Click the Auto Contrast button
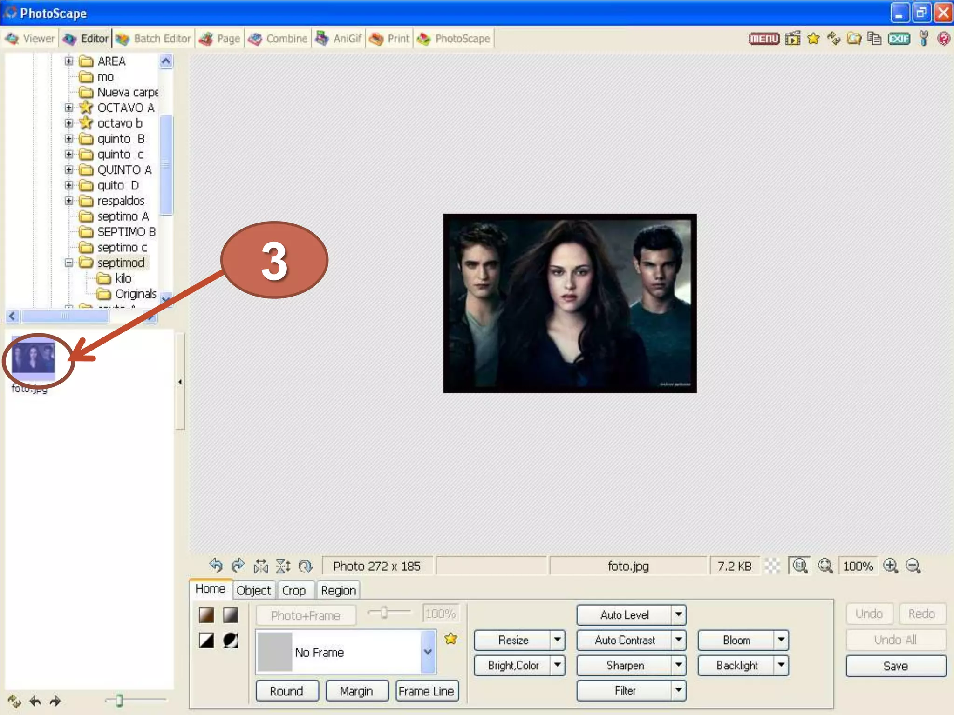The height and width of the screenshot is (715, 954). 624,640
